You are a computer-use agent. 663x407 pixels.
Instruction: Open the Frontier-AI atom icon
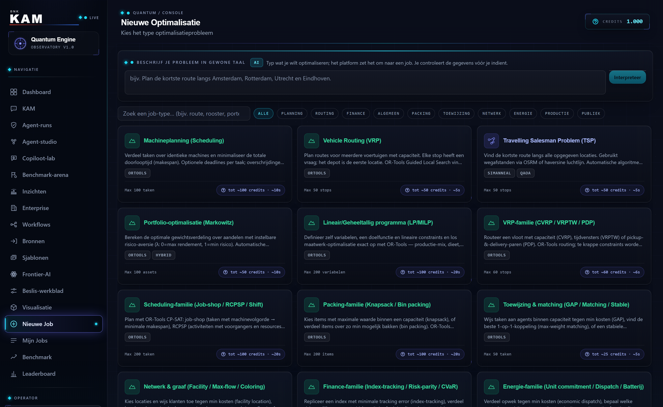(13, 274)
